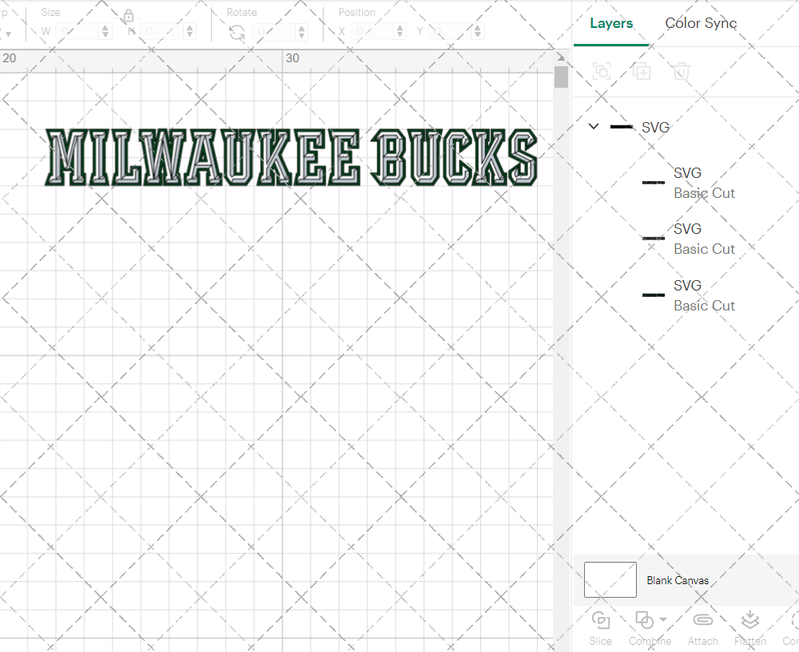Click the Width stepper arrows
Image resolution: width=799 pixels, height=652 pixels.
(105, 32)
